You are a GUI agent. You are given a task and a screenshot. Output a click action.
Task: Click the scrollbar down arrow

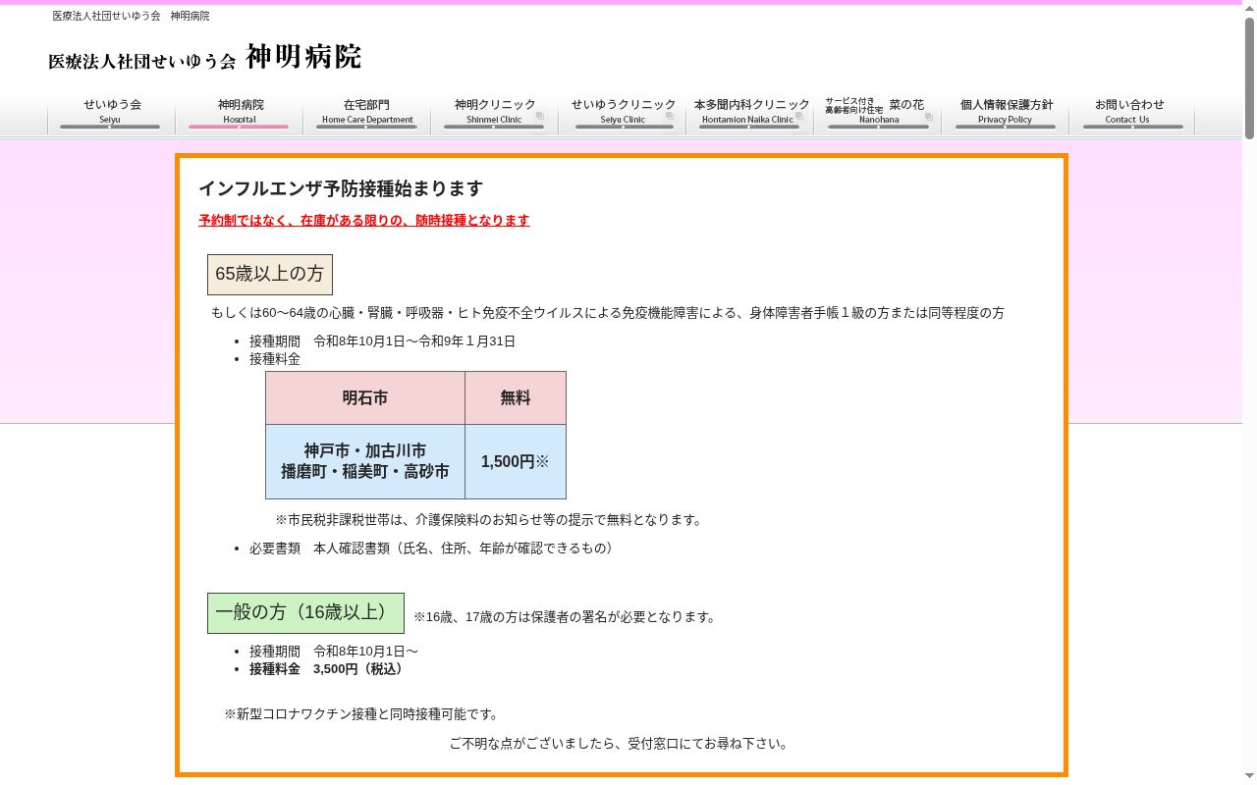tap(1249, 777)
